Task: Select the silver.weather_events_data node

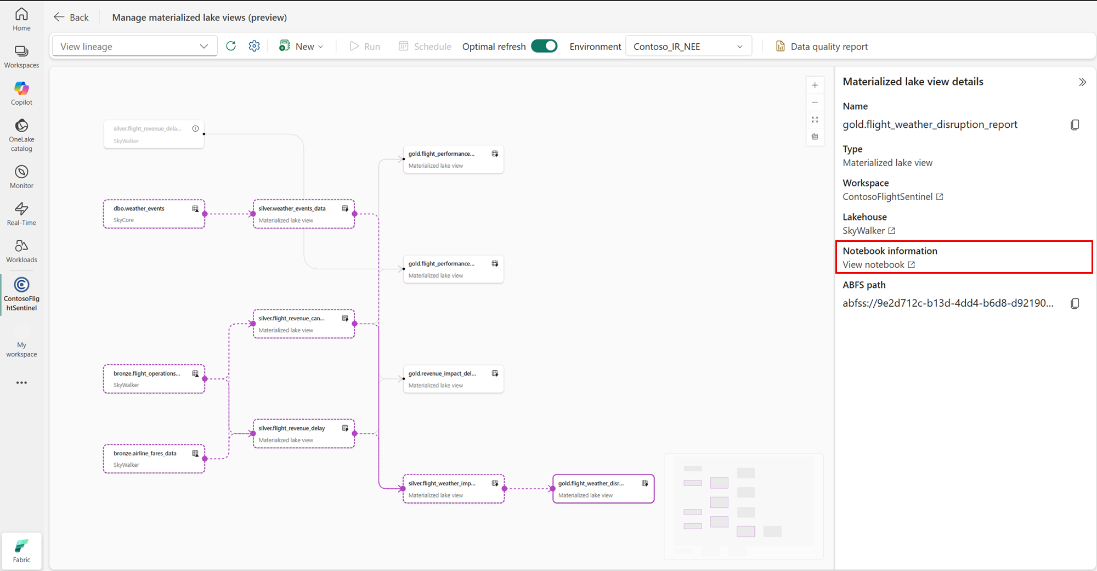Action: (x=303, y=214)
